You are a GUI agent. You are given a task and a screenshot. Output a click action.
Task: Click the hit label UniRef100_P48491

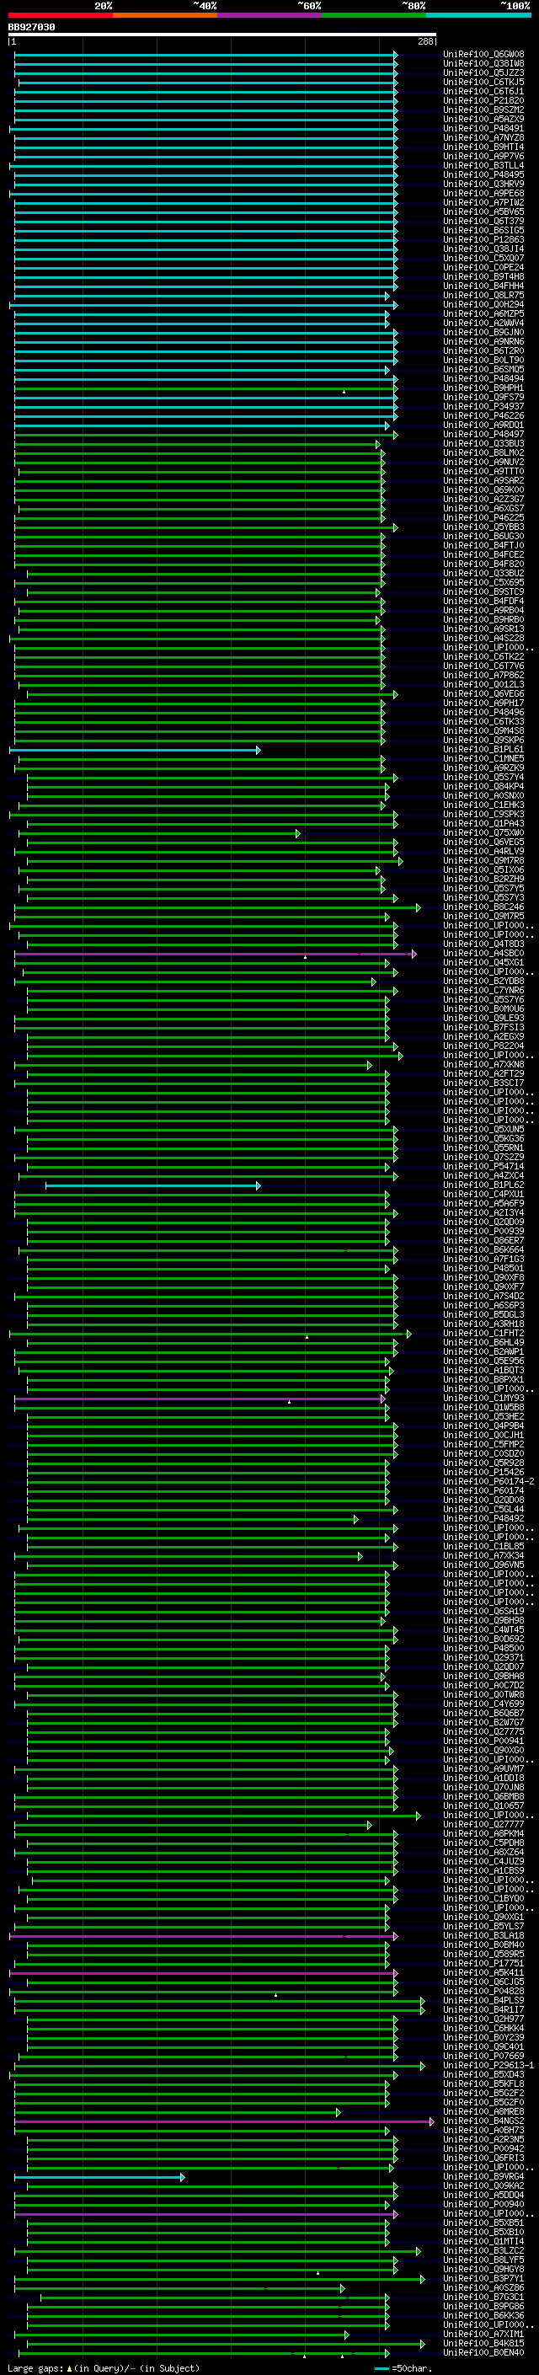[483, 129]
